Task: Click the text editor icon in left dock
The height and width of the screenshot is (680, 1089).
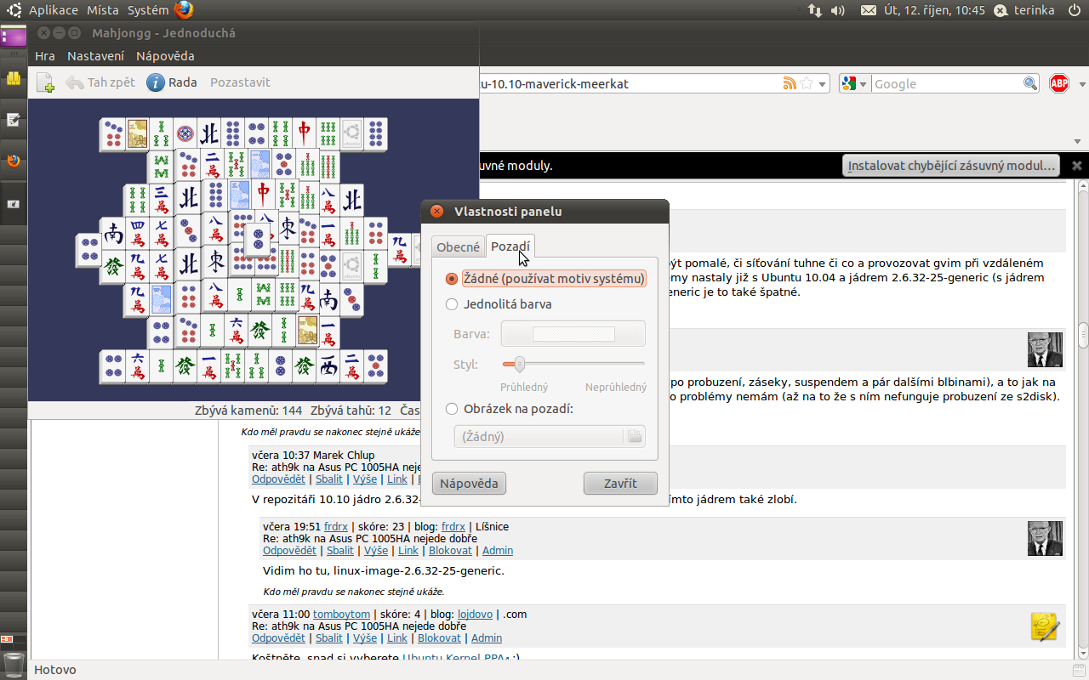Action: pyautogui.click(x=14, y=120)
